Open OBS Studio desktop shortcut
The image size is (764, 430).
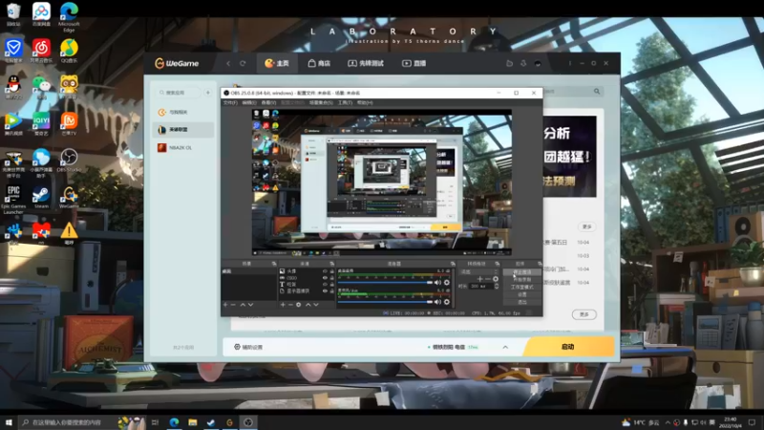point(69,161)
